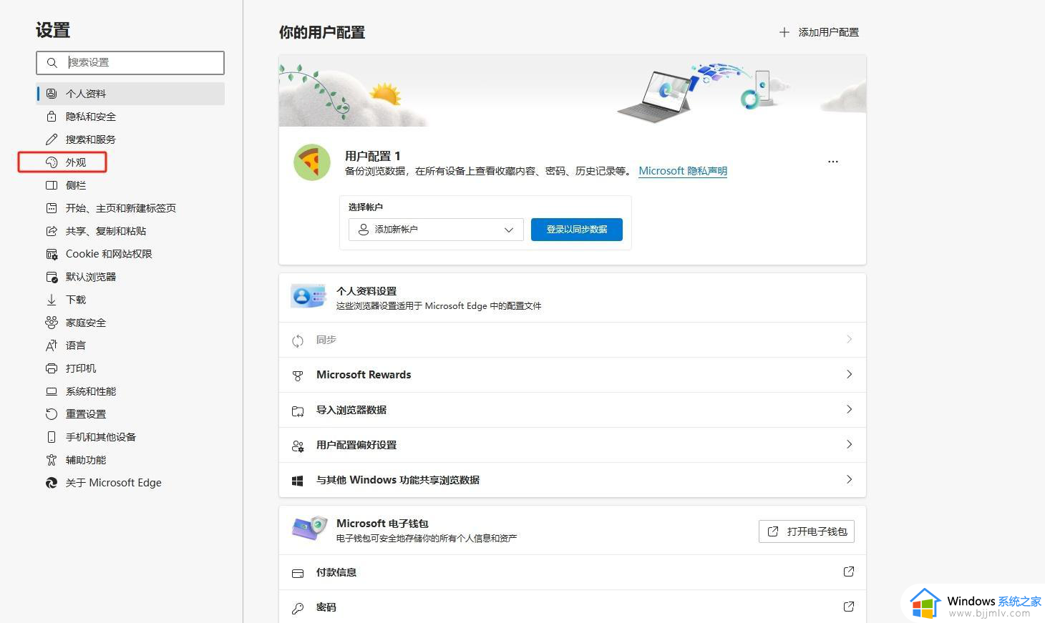Click the laptop icon for 系统和性能
Viewport: 1045px width, 623px height.
(52, 391)
